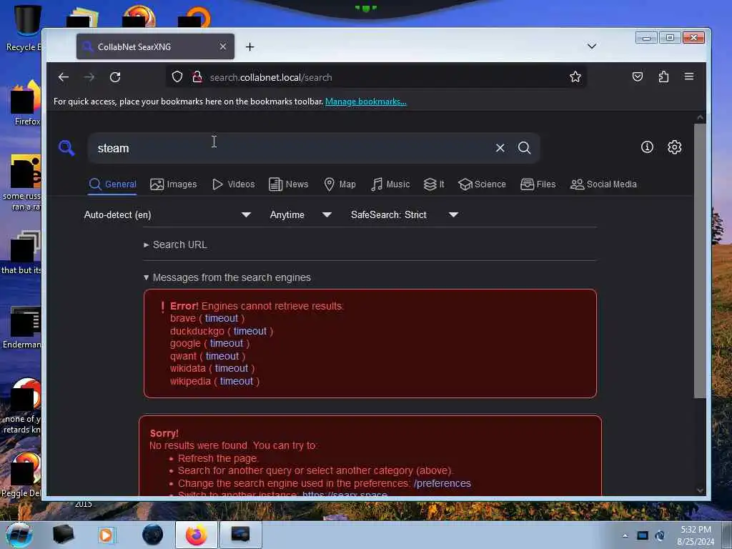Screen dimensions: 732x549
Task: Open the SafeSearch: Strict dropdown
Action: pos(405,214)
